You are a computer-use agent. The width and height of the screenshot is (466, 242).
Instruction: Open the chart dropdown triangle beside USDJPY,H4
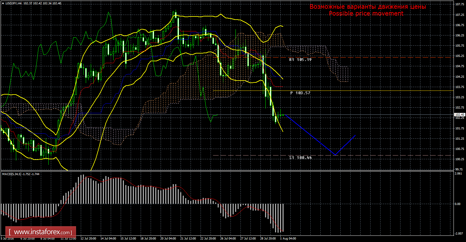(x=2, y=3)
